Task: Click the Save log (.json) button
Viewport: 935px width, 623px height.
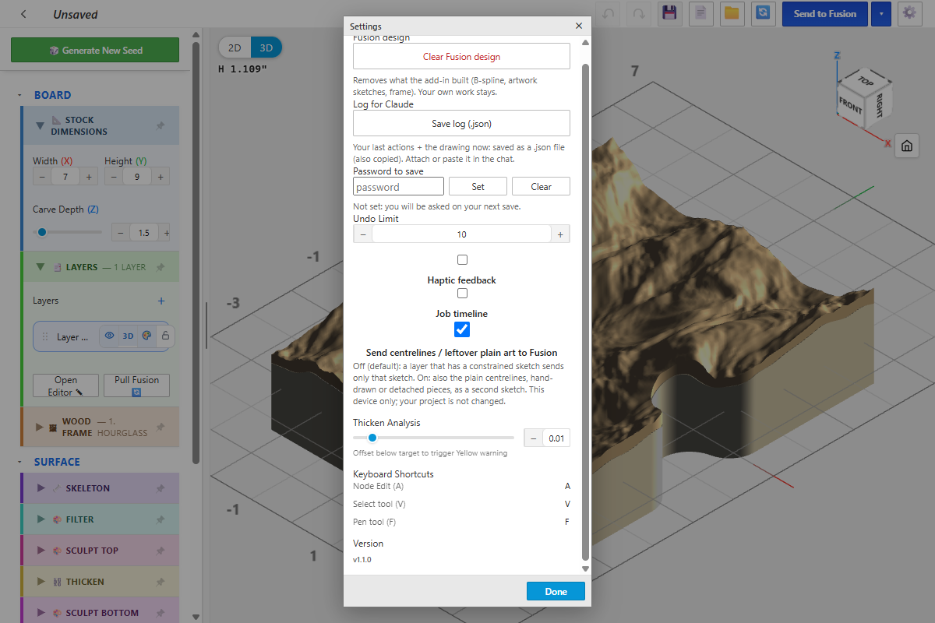Action: click(x=461, y=124)
